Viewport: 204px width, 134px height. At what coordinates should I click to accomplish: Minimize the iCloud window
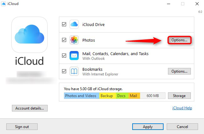pyautogui.click(x=169, y=4)
